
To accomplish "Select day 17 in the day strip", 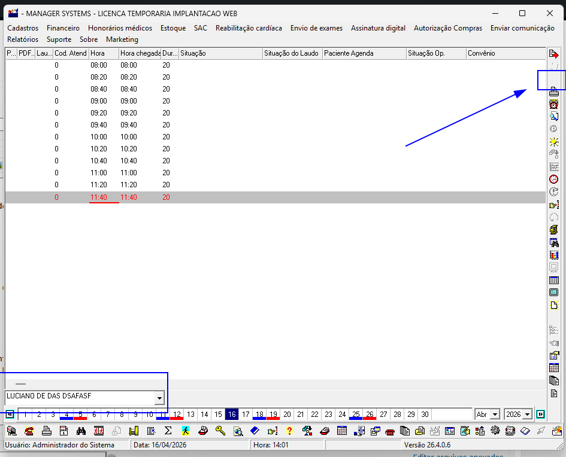I will pyautogui.click(x=246, y=415).
